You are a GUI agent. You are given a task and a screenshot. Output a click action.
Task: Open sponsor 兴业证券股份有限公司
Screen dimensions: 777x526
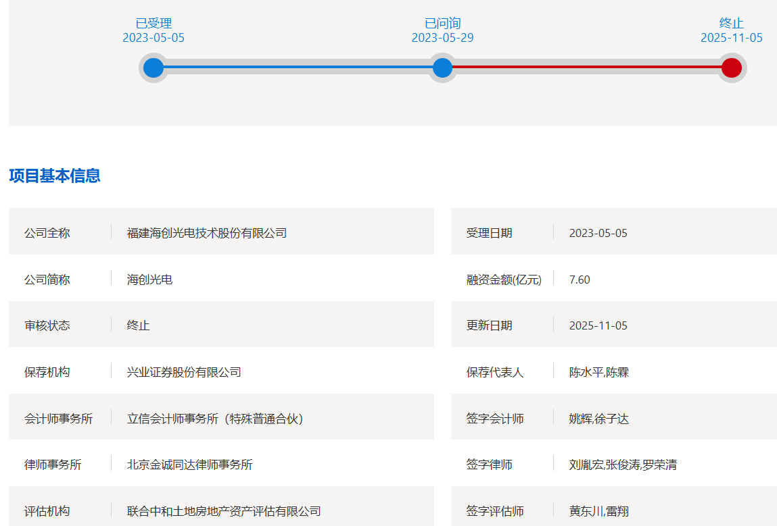pyautogui.click(x=184, y=372)
